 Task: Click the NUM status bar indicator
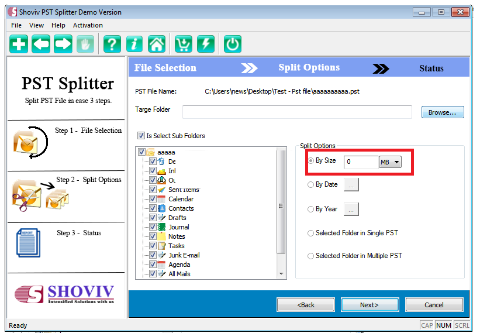click(x=444, y=325)
